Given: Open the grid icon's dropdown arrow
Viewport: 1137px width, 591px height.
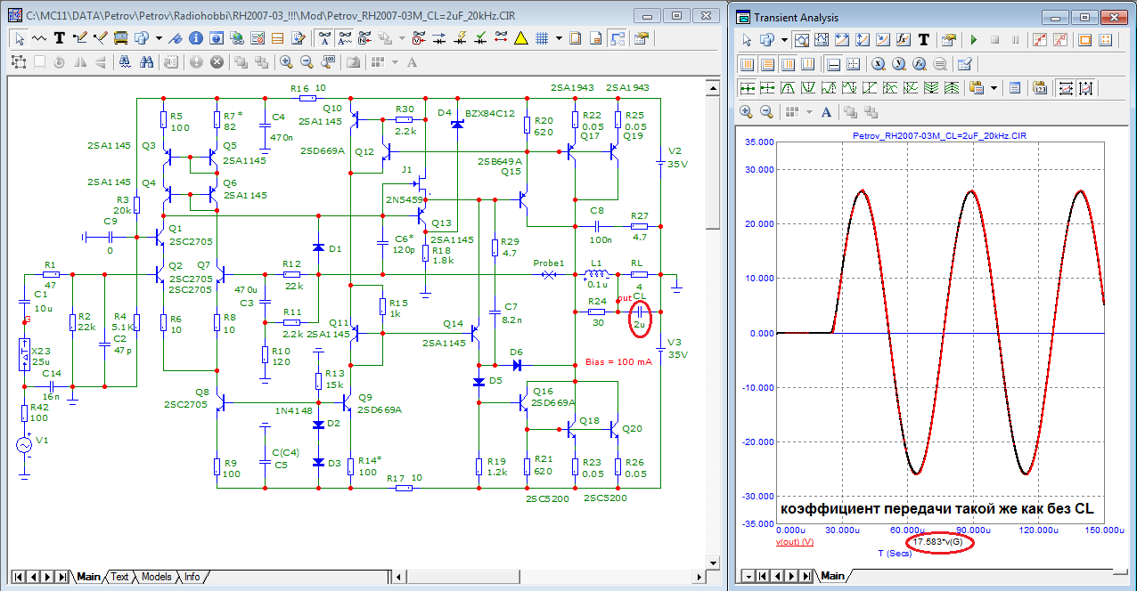Looking at the screenshot, I should pyautogui.click(x=559, y=38).
